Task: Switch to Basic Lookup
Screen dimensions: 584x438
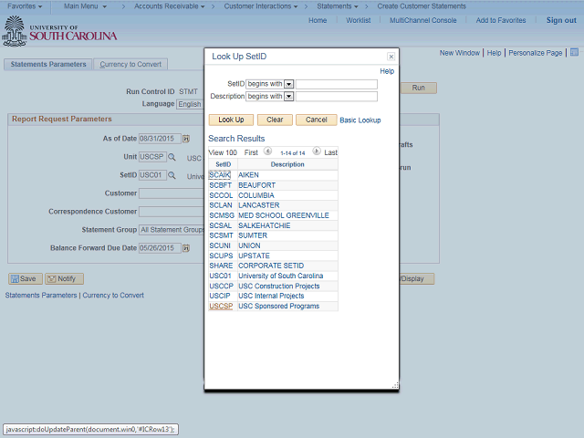Action: tap(360, 120)
